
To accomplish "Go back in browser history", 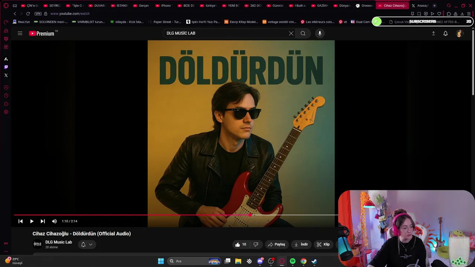I will [15, 14].
